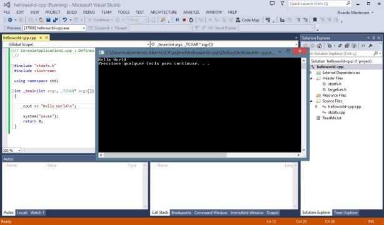Switch to the Command Window tab
The height and width of the screenshot is (225, 384).
(x=211, y=212)
